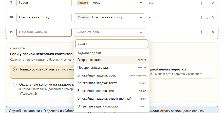
Task: Select Ближайшая задача: срок
Action: (112, 76)
